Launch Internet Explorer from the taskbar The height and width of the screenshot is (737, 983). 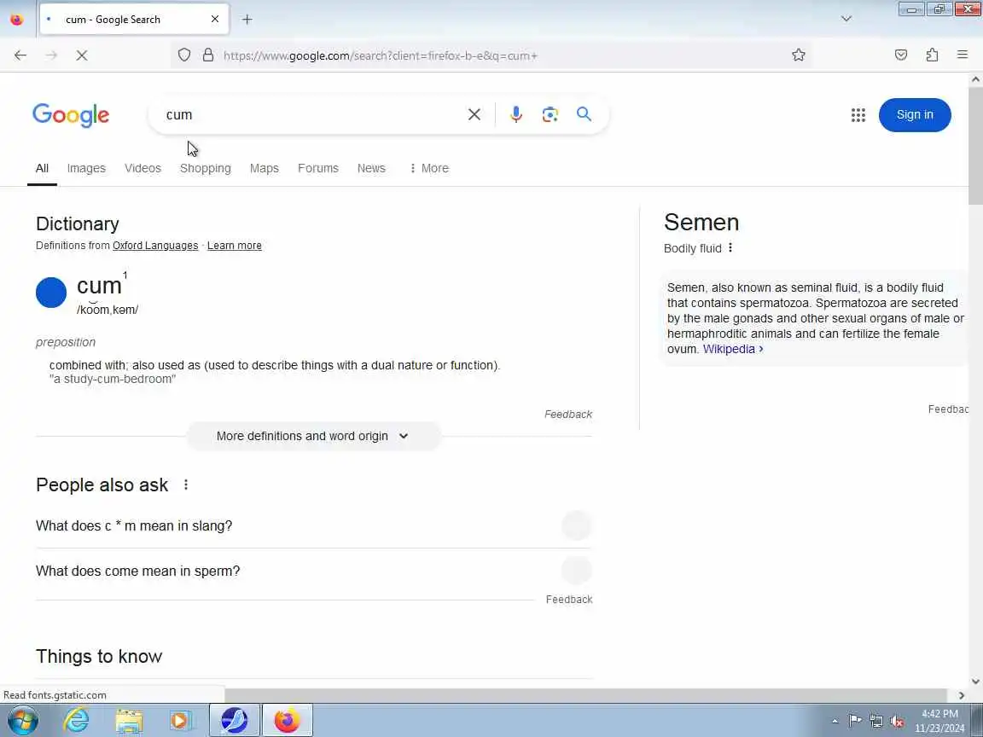77,720
